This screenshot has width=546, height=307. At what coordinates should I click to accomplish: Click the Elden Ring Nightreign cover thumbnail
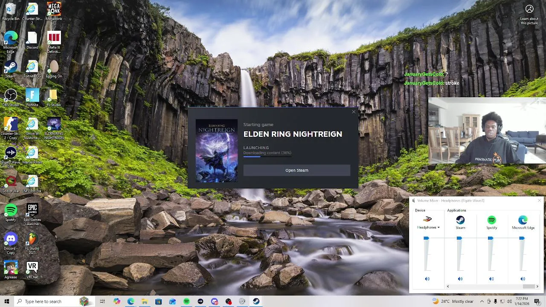click(217, 151)
